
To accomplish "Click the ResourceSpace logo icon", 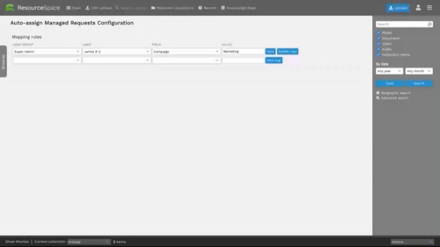I will pos(10,8).
